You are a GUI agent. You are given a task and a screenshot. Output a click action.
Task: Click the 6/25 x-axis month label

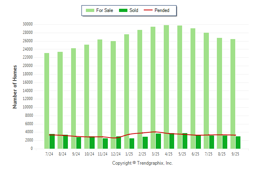click(x=195, y=154)
